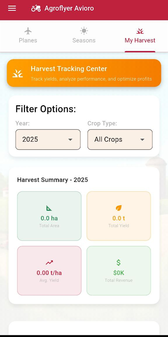Click the plant icon in orange banner
This screenshot has width=168, height=337.
point(18,73)
